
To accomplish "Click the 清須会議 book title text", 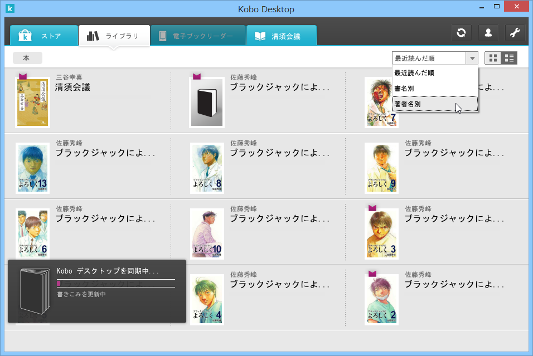I will [x=72, y=87].
